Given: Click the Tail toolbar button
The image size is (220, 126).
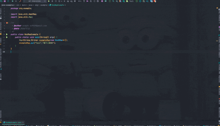Looking at the screenshot, I should click(x=131, y=1).
